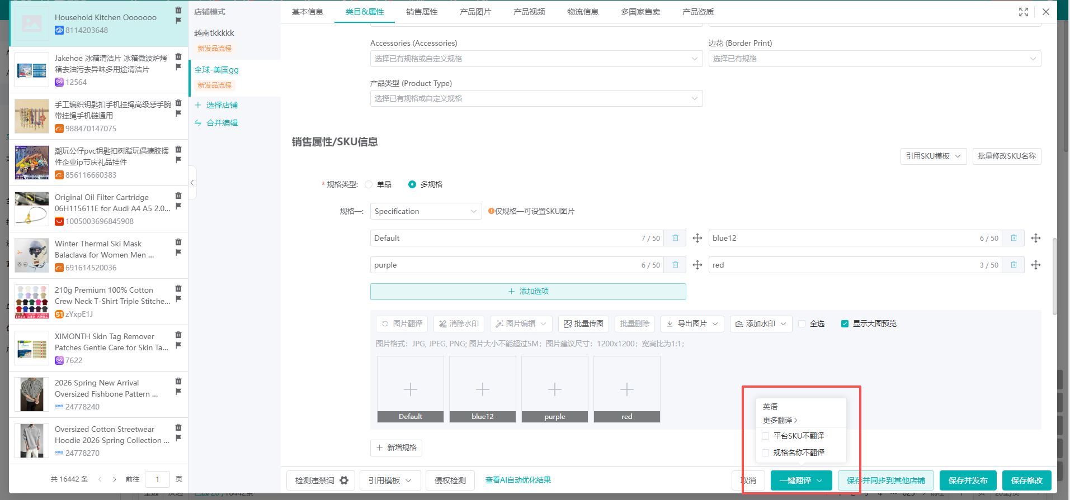
Task: Expand 引用模板 dropdown at bottom
Action: [x=390, y=480]
